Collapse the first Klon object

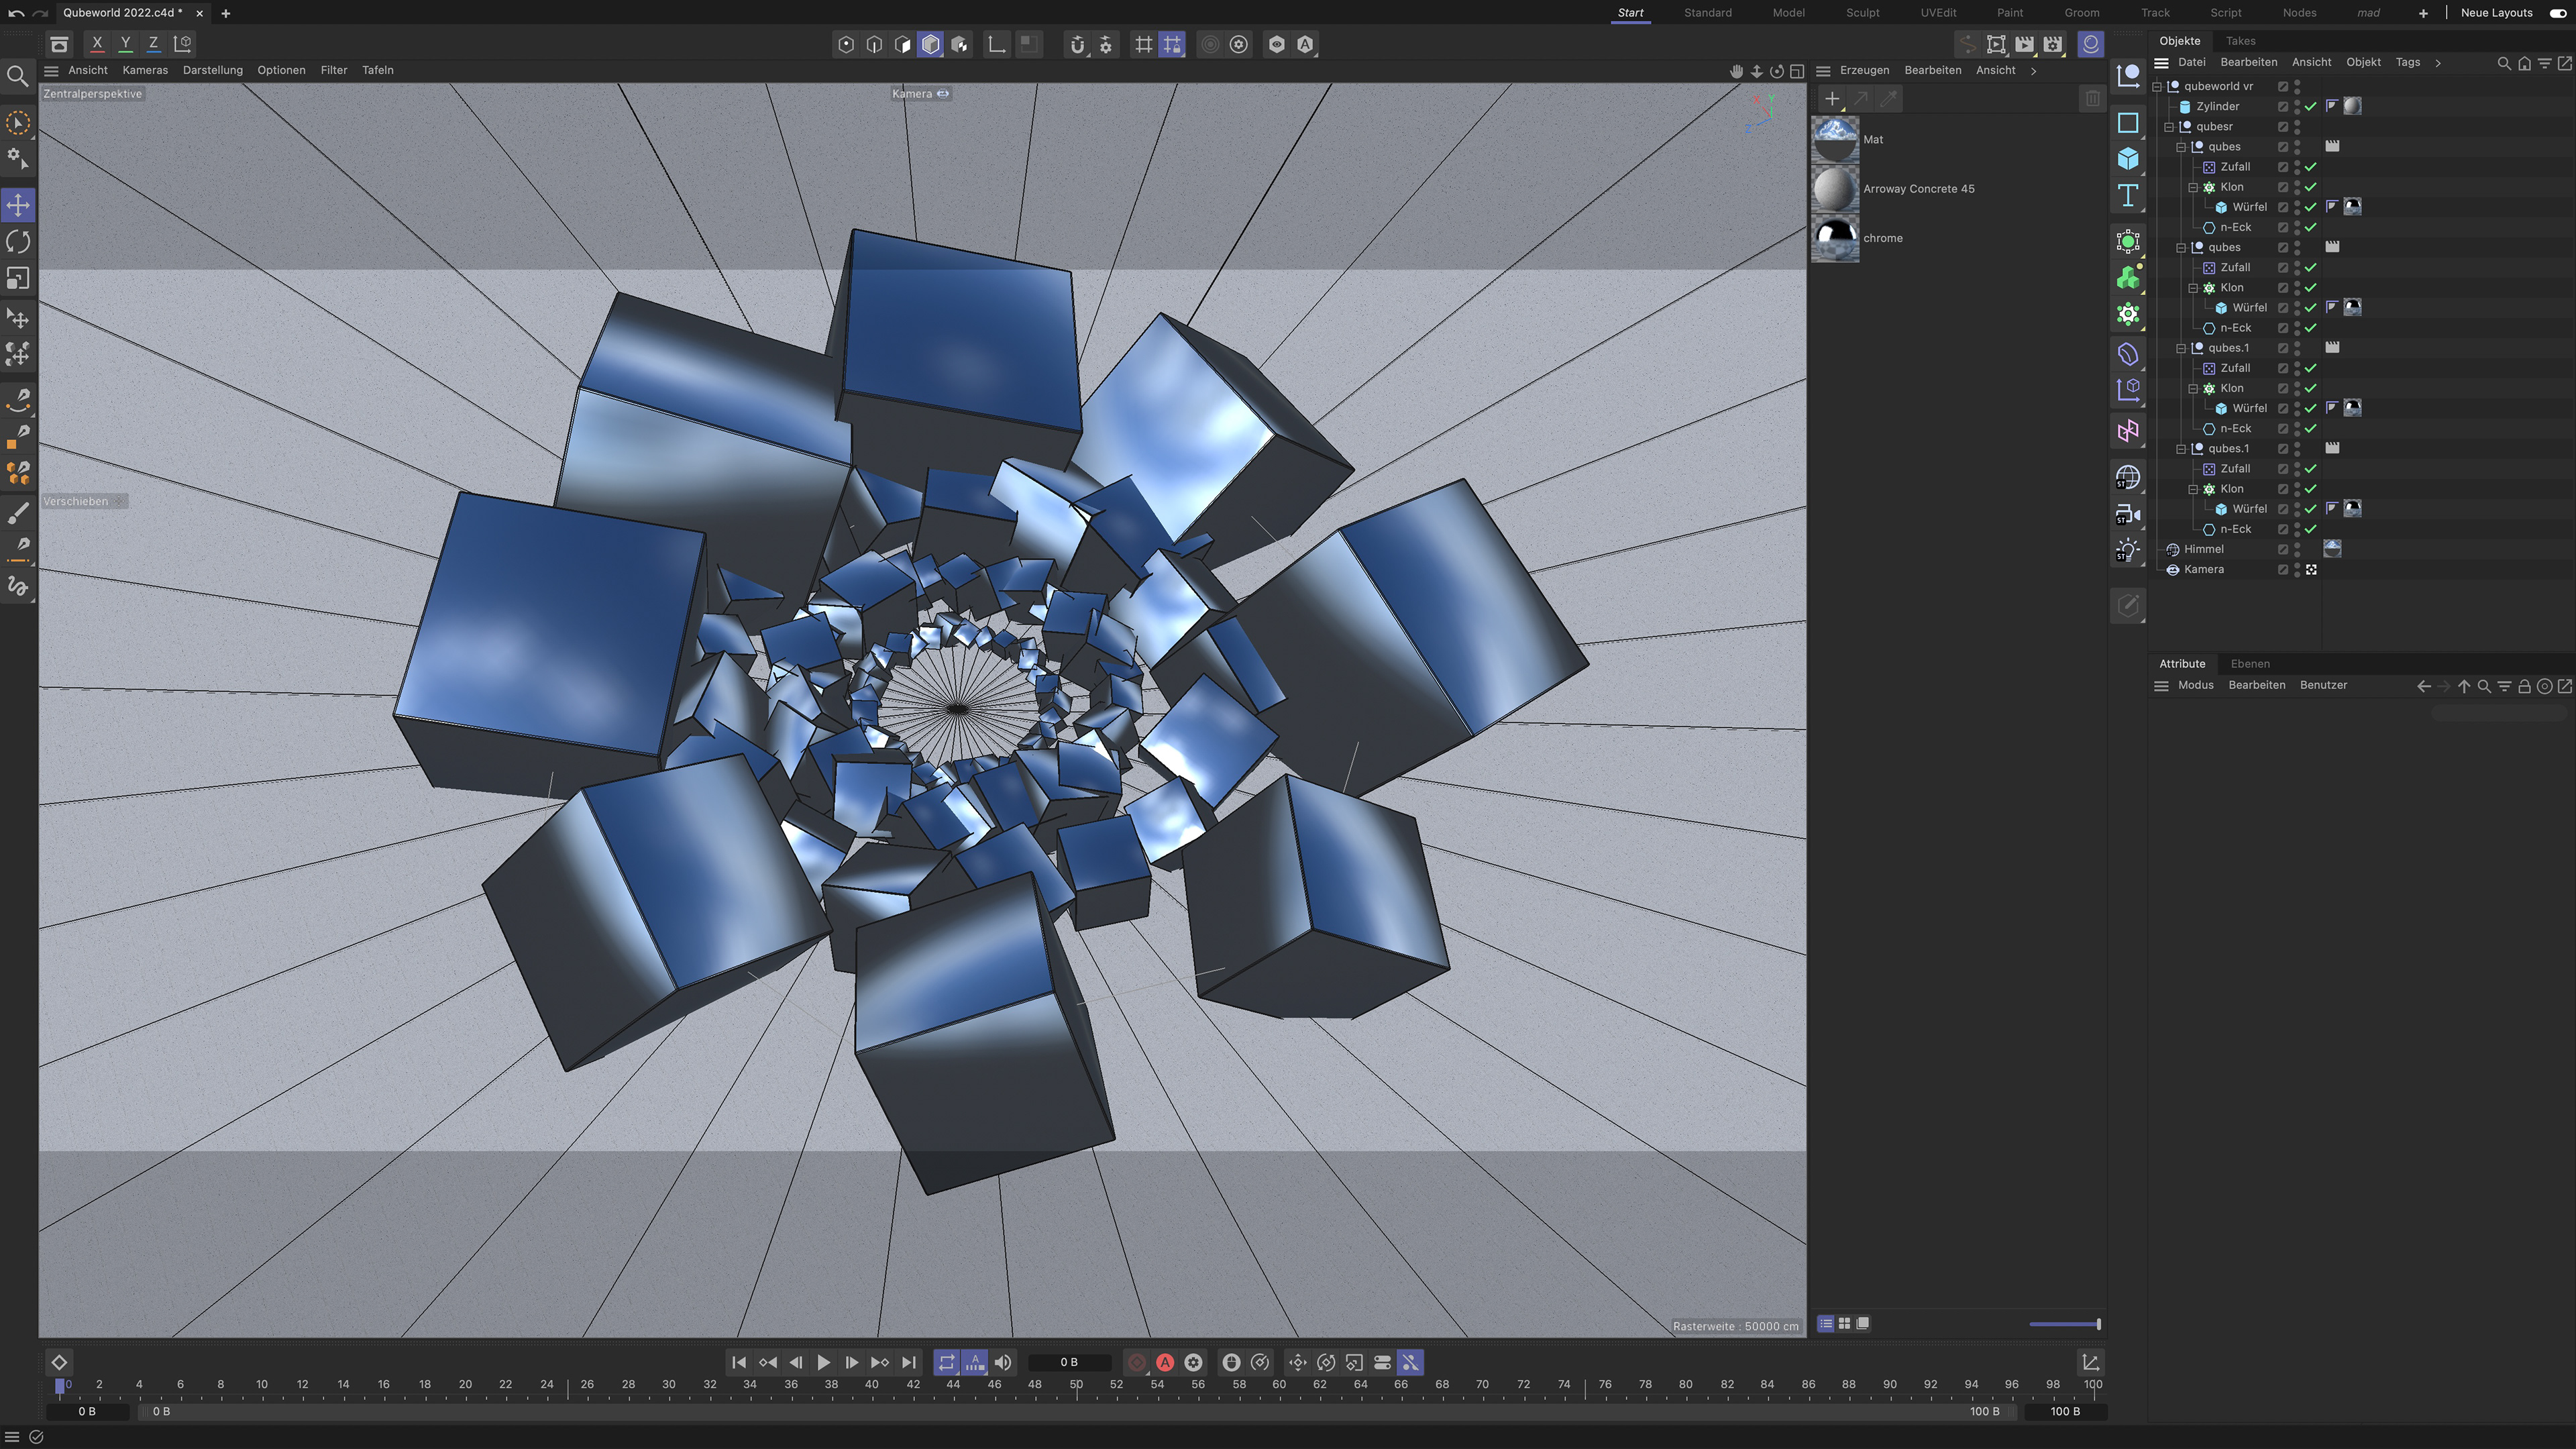click(x=2193, y=187)
